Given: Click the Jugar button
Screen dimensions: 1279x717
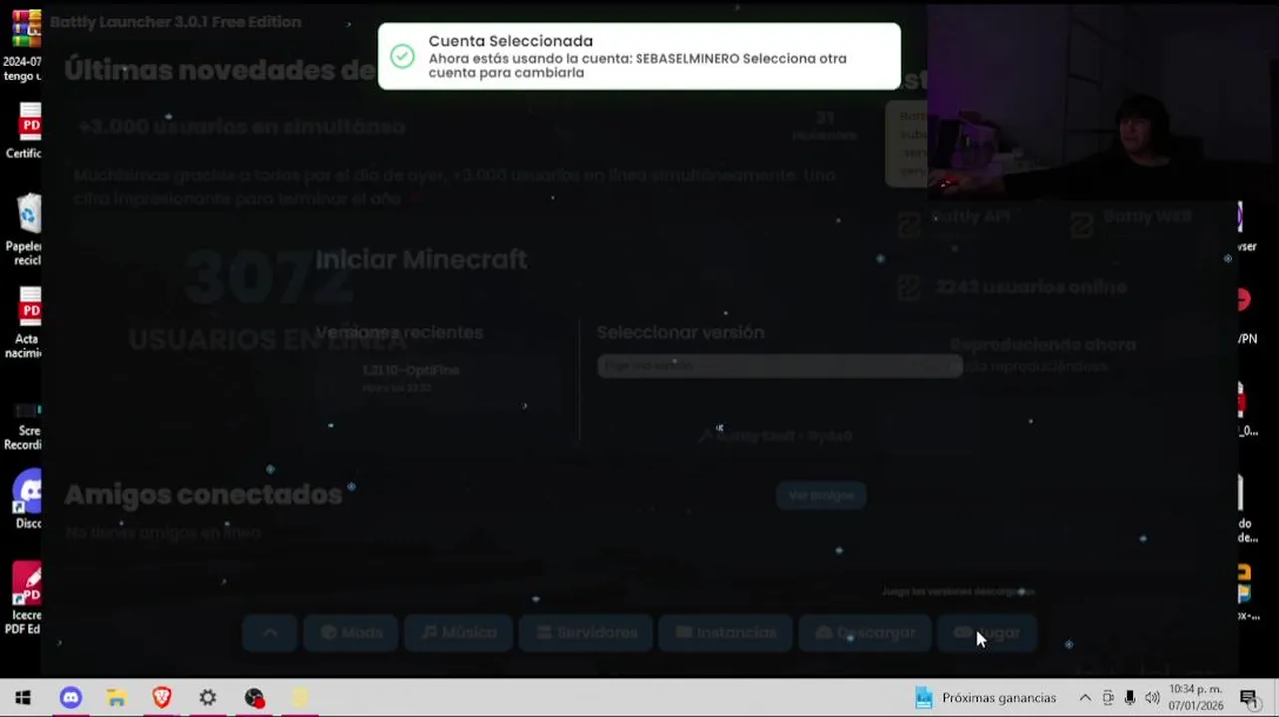Looking at the screenshot, I should [986, 633].
